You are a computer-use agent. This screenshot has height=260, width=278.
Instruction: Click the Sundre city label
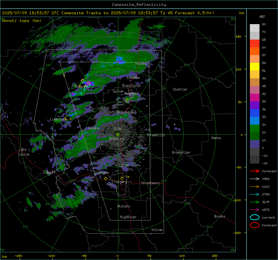tap(94, 128)
